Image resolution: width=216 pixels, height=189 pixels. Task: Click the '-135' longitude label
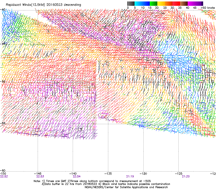coord(108,174)
